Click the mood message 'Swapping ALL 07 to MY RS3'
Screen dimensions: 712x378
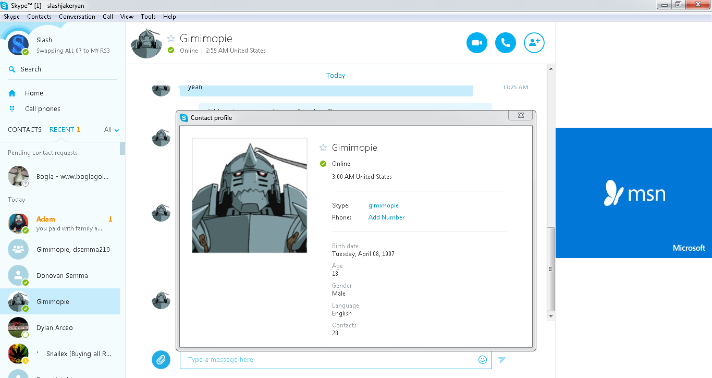point(73,51)
